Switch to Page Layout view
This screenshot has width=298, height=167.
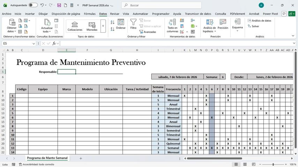click(x=245, y=164)
